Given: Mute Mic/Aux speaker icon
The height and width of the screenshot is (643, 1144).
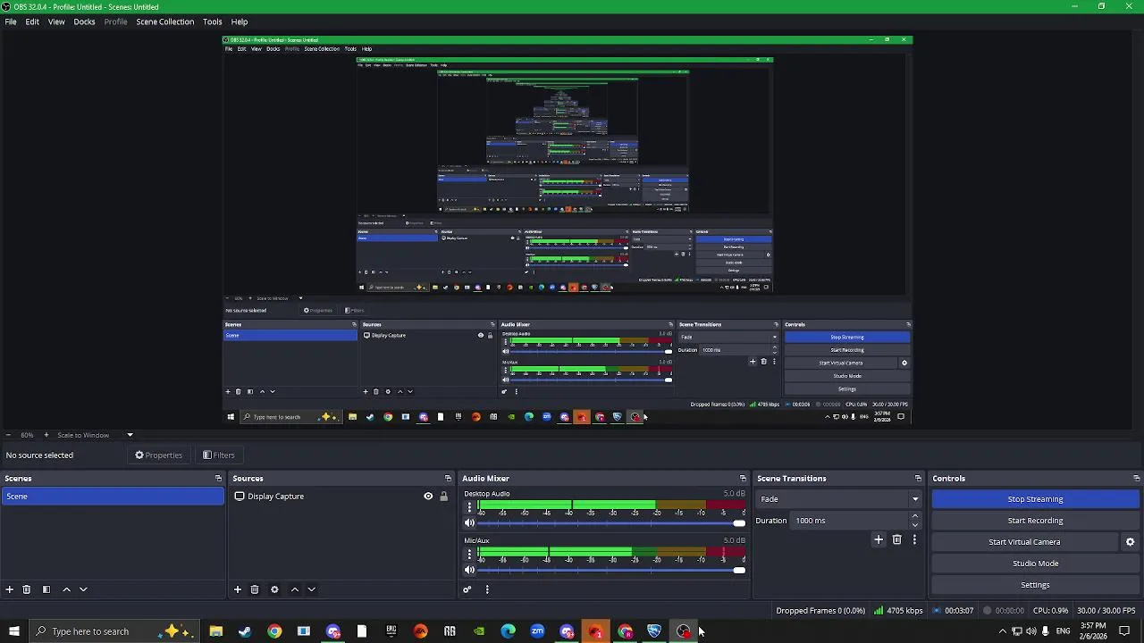Looking at the screenshot, I should click(469, 571).
